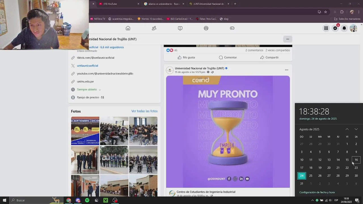Open options menu of the 15 de agosto post
Screen dimensions: 363x204
tap(286, 70)
